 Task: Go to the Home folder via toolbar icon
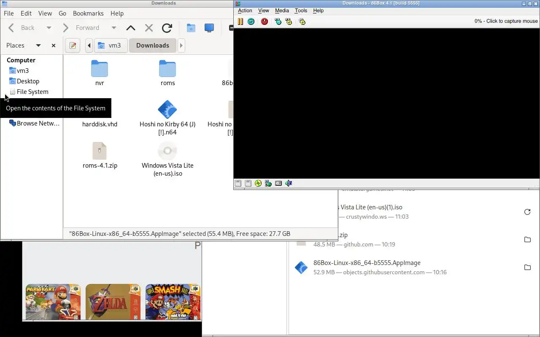[191, 28]
